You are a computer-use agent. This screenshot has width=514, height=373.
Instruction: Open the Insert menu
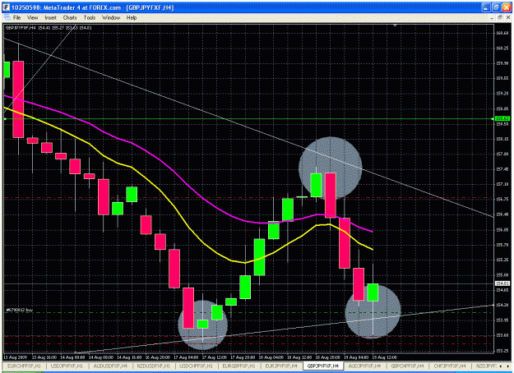(50, 18)
